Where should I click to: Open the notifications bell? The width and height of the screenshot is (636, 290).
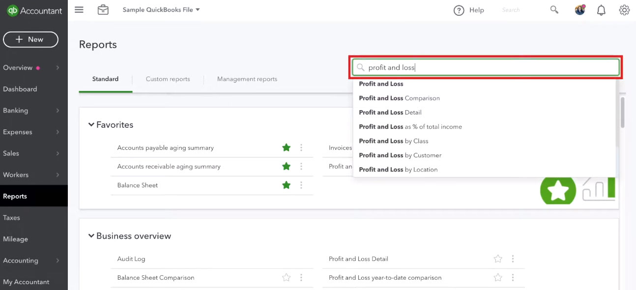coord(601,10)
